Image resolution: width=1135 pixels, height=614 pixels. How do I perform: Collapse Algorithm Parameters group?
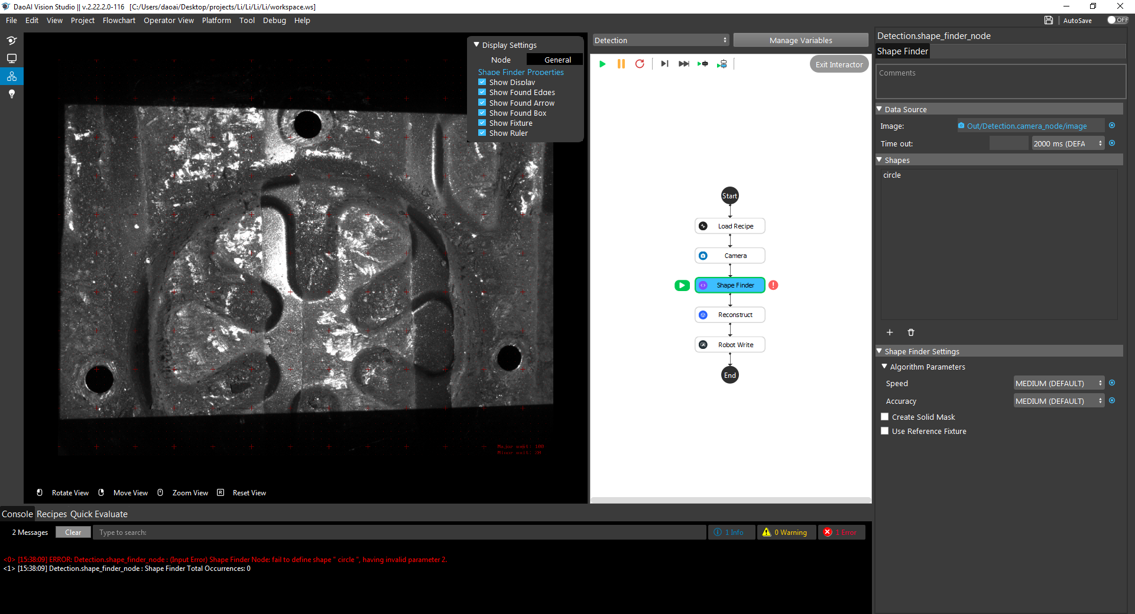coord(884,367)
